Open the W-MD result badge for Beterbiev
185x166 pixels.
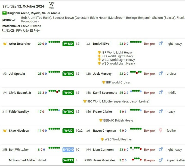68,44
